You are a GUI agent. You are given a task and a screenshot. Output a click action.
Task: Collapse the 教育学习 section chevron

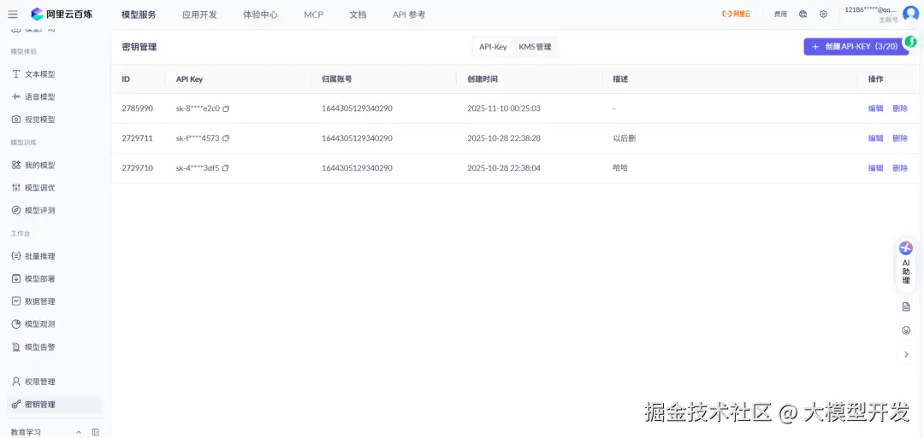click(x=79, y=432)
